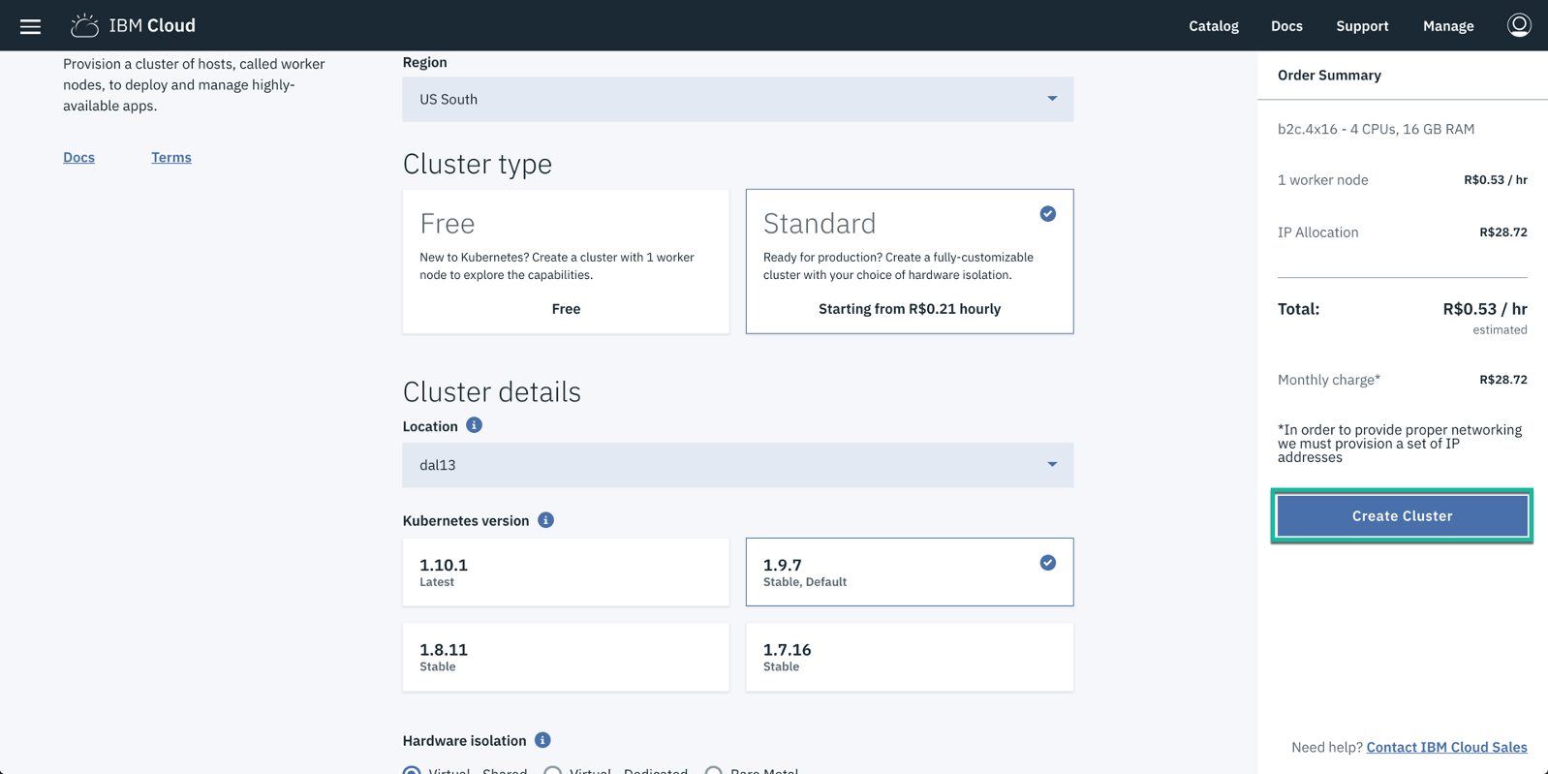Follow the Contact IBM Cloud Sales link
Image resolution: width=1548 pixels, height=774 pixels.
1446,747
